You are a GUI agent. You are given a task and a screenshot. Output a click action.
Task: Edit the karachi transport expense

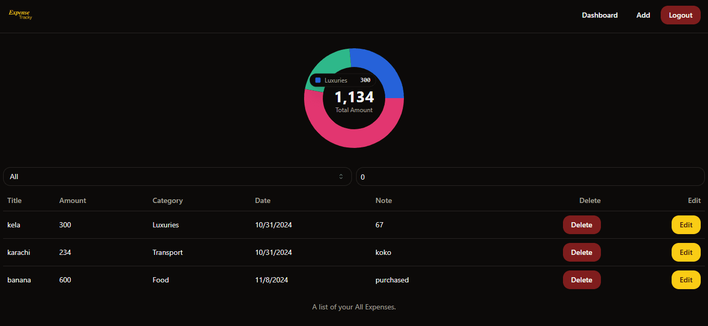point(686,252)
